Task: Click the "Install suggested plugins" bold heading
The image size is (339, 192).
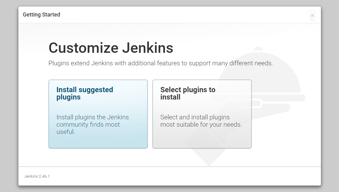Action: (85, 93)
